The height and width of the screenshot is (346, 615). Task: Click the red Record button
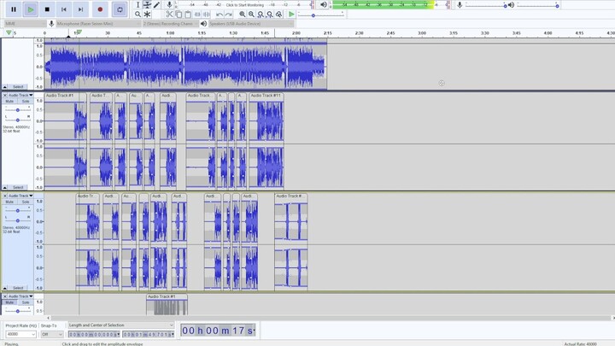[100, 9]
